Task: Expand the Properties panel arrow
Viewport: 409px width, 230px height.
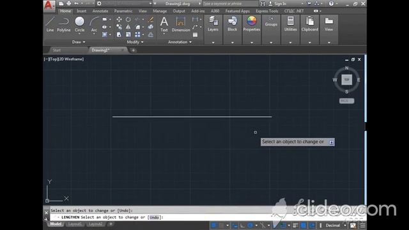Action: coord(252,43)
